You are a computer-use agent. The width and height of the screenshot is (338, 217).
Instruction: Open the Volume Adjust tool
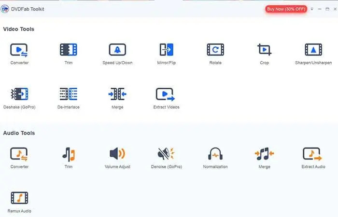pyautogui.click(x=117, y=154)
